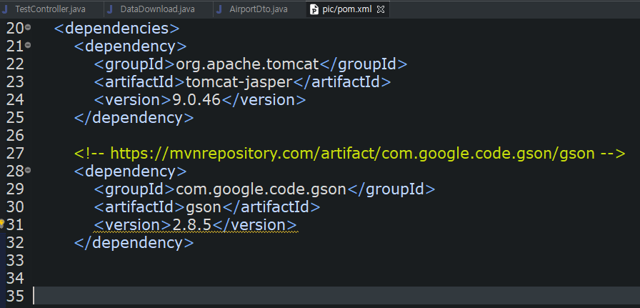The height and width of the screenshot is (308, 640).
Task: Click the artifactId value gson on line 30
Action: [204, 208]
